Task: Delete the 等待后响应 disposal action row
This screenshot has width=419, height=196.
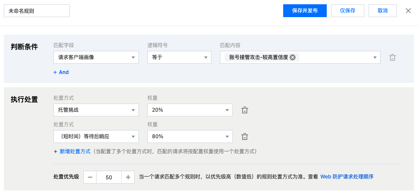Action: pos(244,137)
